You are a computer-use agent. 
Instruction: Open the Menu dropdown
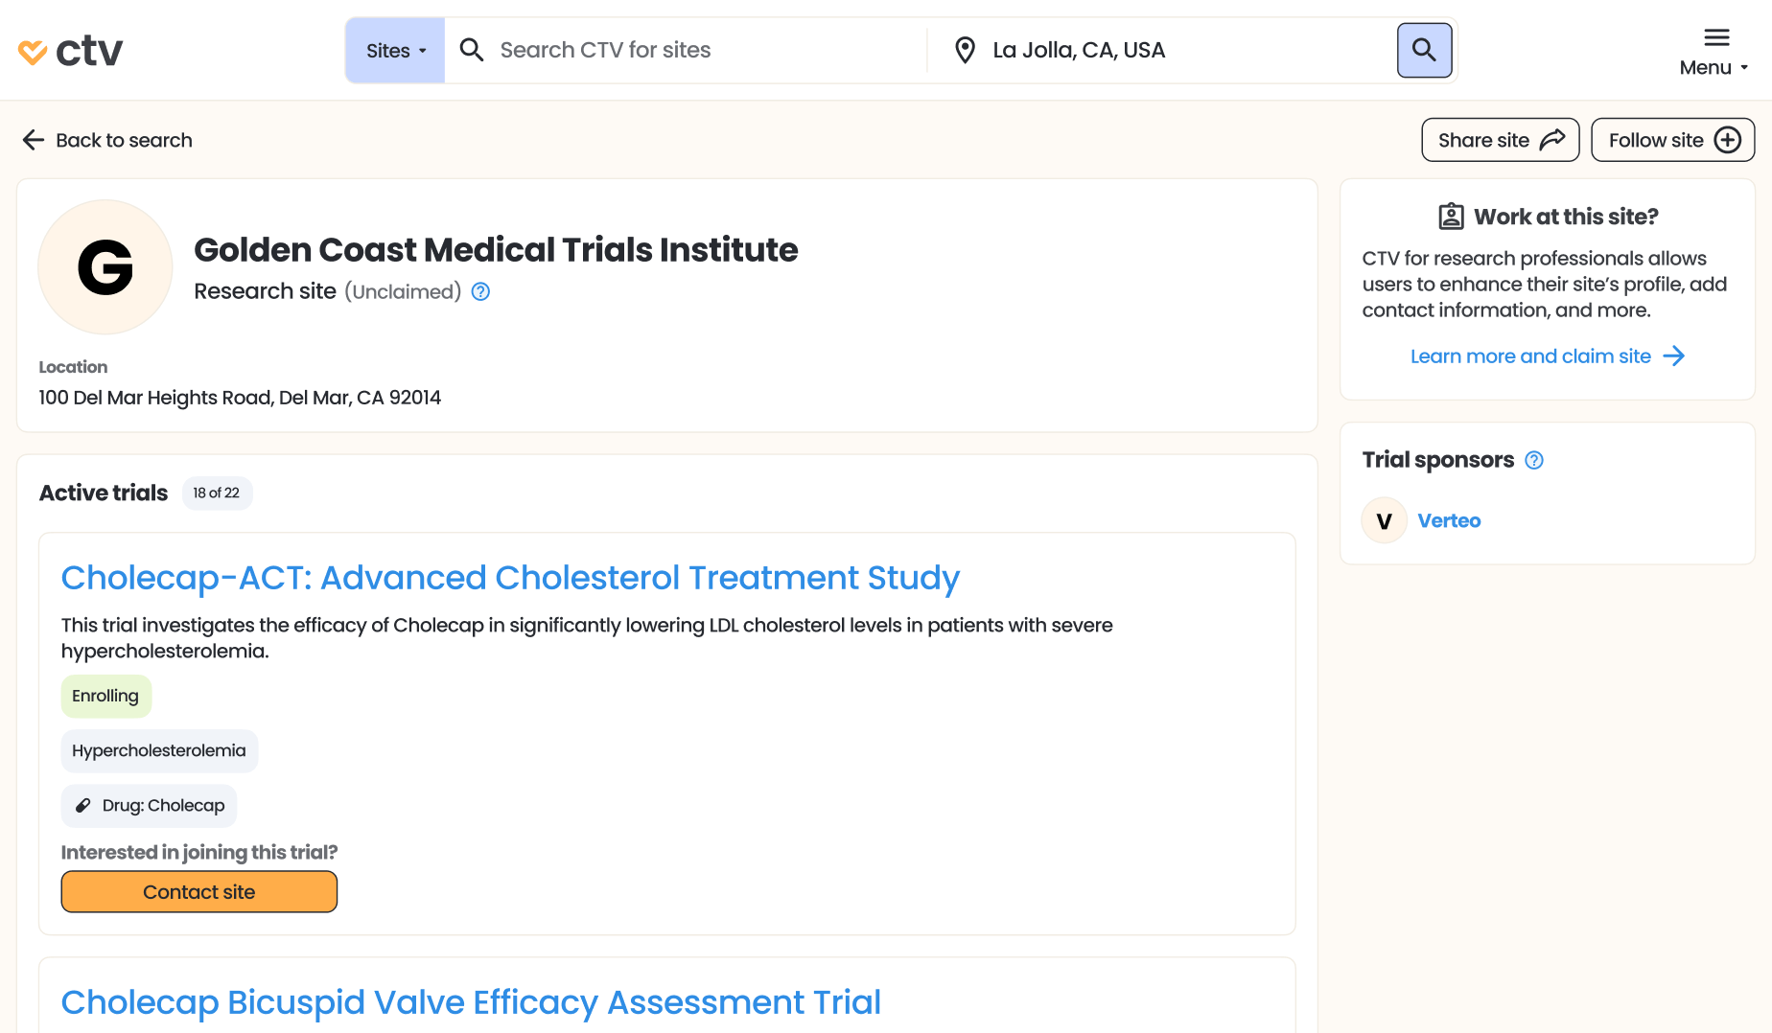[1714, 52]
